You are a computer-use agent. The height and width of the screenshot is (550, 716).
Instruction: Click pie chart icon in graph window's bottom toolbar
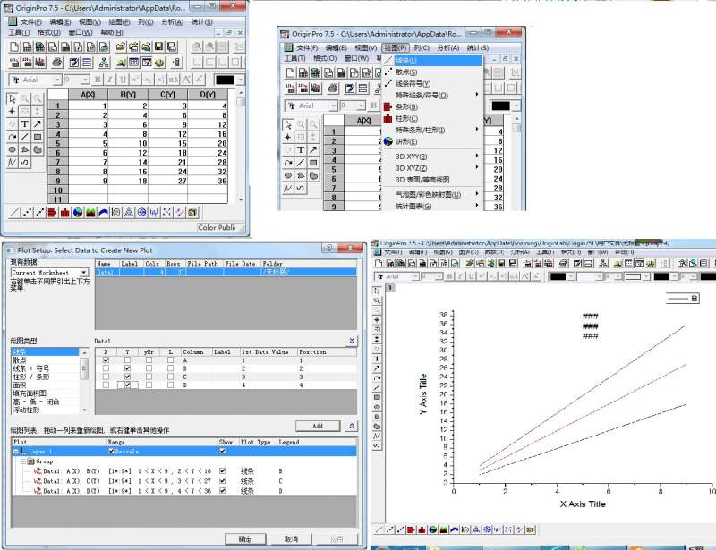coord(433,529)
